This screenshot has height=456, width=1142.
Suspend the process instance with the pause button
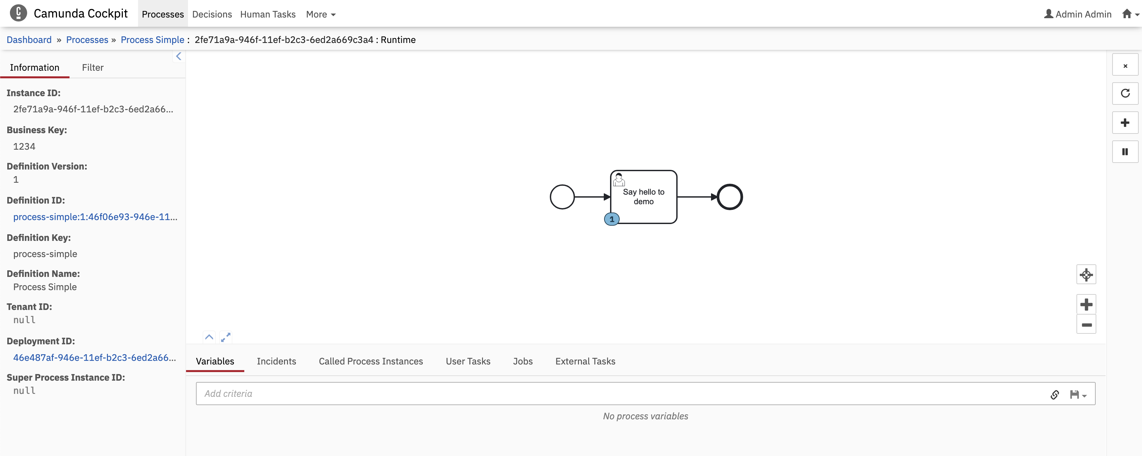[x=1125, y=152]
